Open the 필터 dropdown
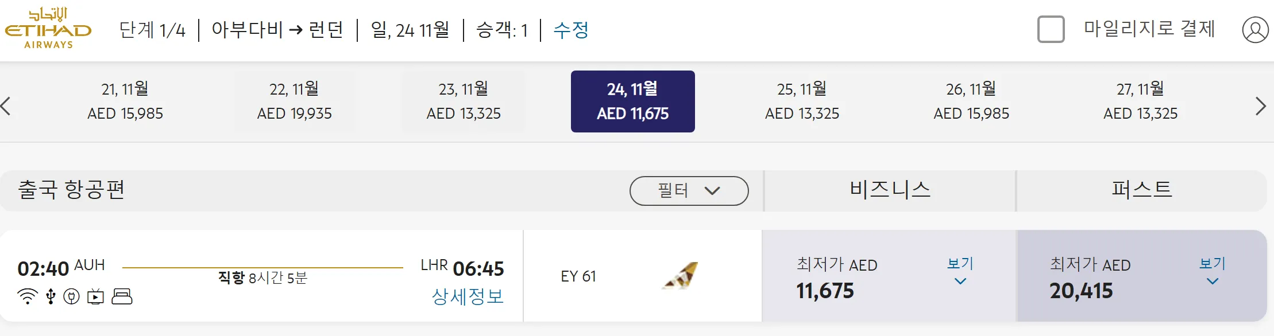 [x=689, y=191]
